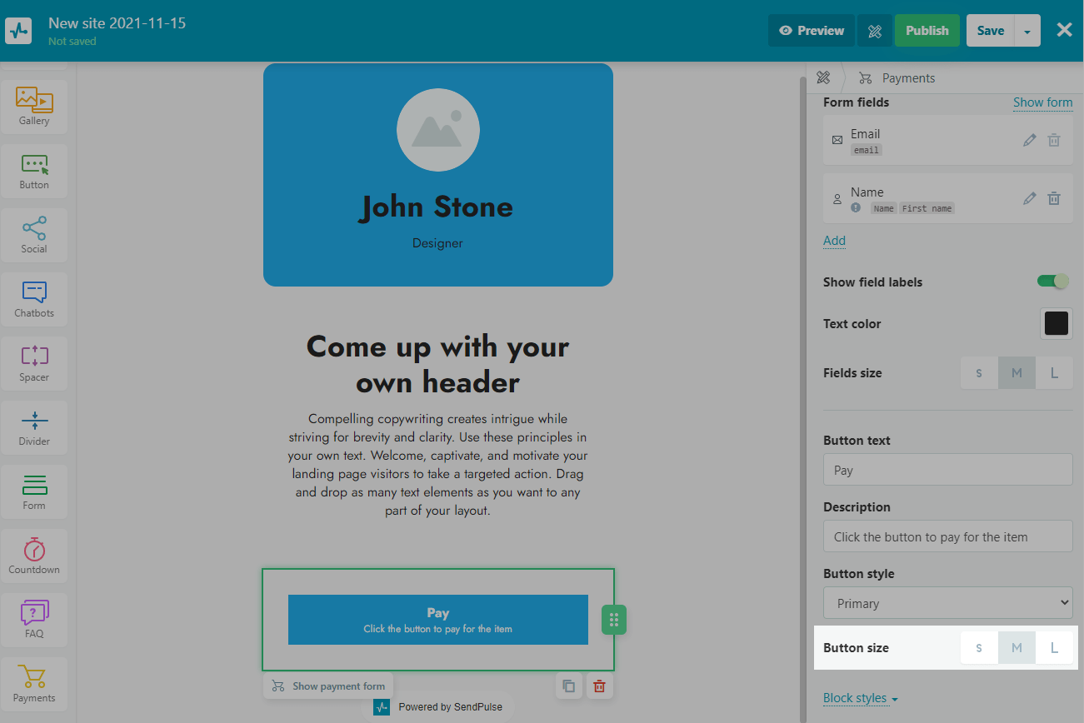Viewport: 1084px width, 723px height.
Task: Select the 'Come up with your own header' heading
Action: 438,364
